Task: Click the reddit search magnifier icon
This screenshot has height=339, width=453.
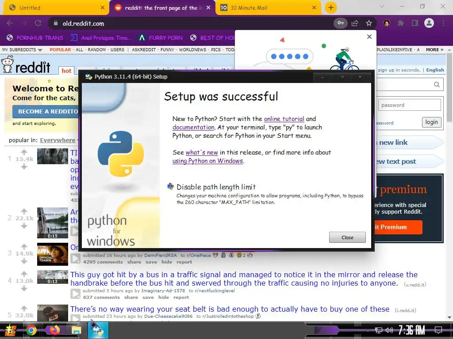Action: 437,84
